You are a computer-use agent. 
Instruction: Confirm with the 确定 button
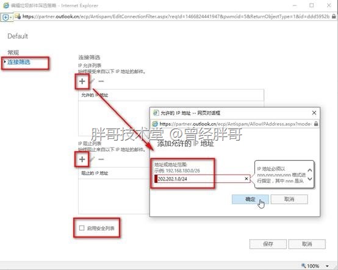pyautogui.click(x=250, y=199)
